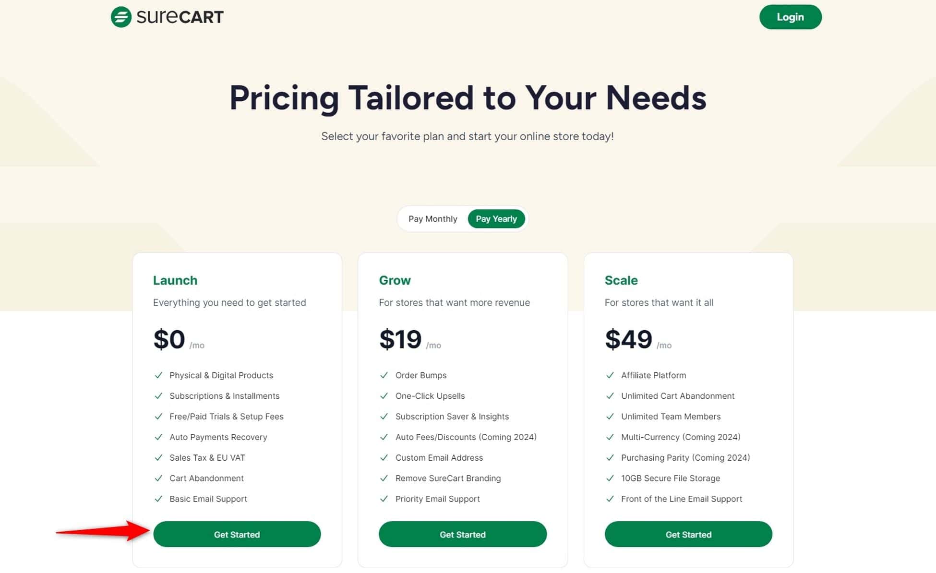Click the Login button
This screenshot has width=936, height=573.
coord(790,17)
